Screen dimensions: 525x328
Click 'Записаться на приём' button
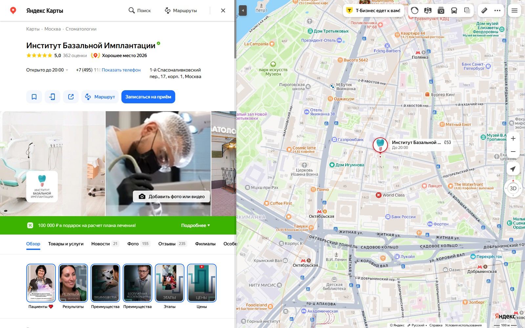click(148, 97)
